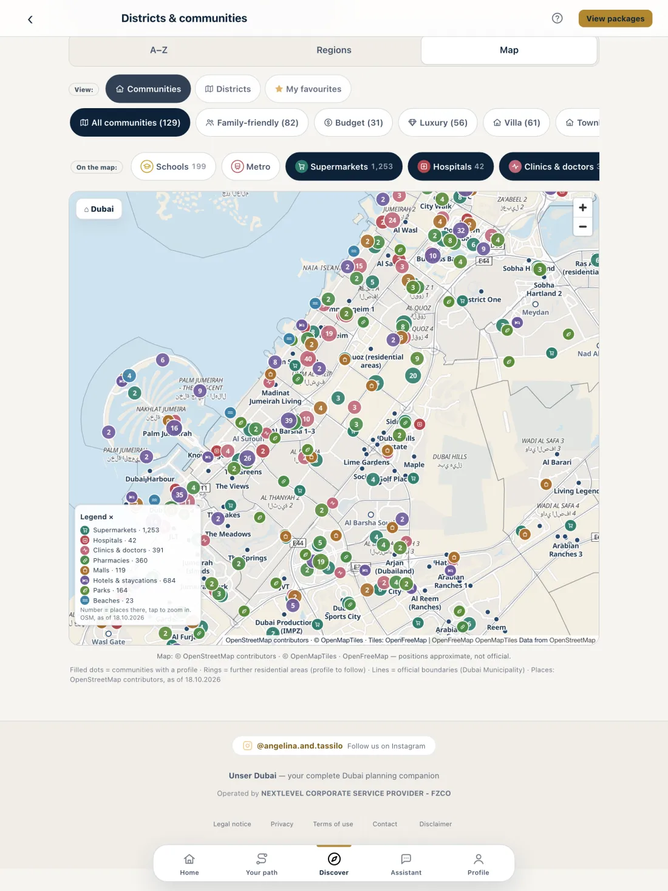
Task: Click The Meadows label on map
Action: 228,534
